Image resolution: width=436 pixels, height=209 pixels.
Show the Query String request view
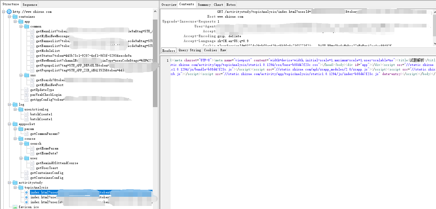coord(190,50)
